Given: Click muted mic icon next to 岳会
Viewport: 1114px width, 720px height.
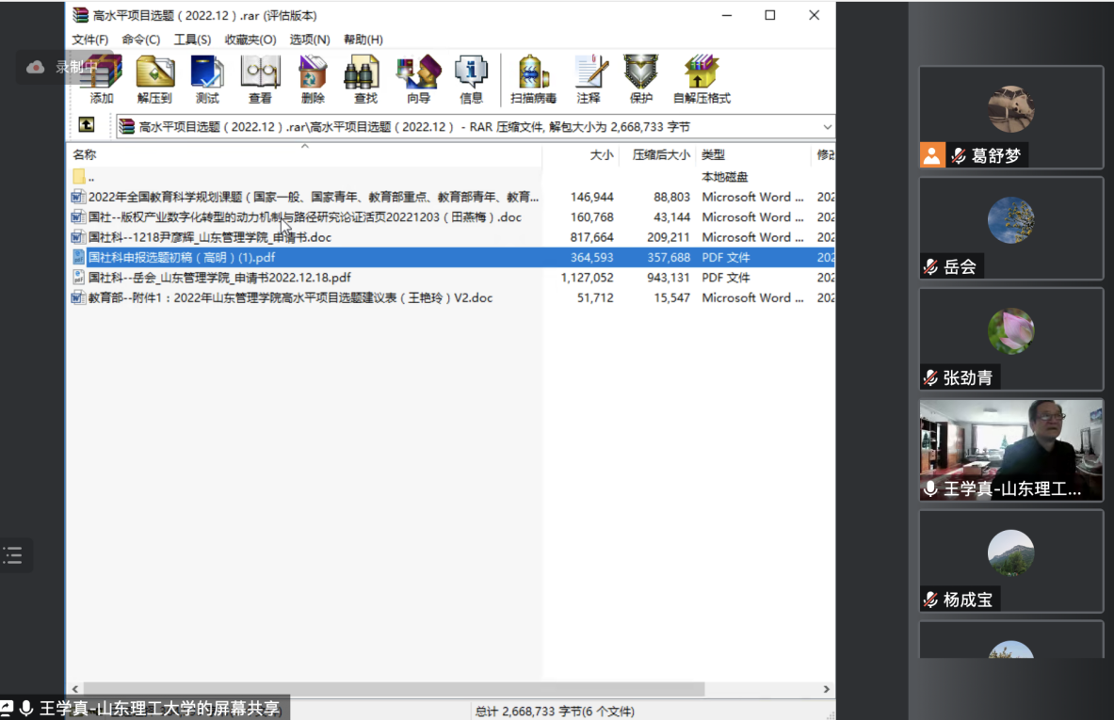Looking at the screenshot, I should point(930,267).
